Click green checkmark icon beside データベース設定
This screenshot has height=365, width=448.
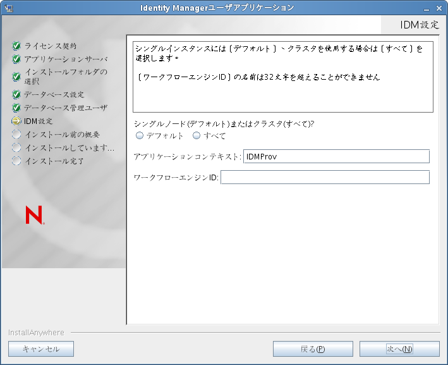tap(16, 94)
